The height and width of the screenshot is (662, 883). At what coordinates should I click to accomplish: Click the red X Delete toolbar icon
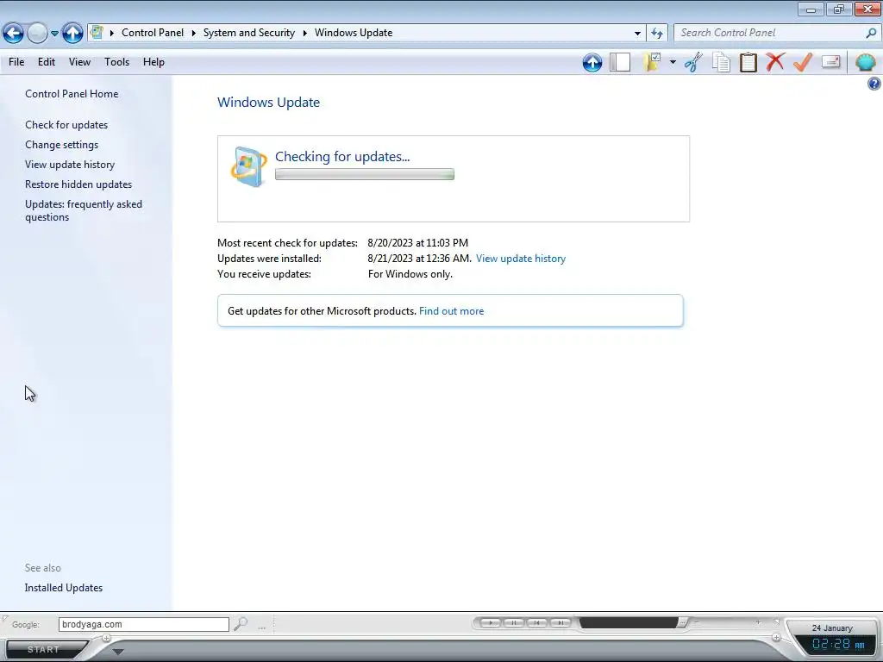pos(775,61)
